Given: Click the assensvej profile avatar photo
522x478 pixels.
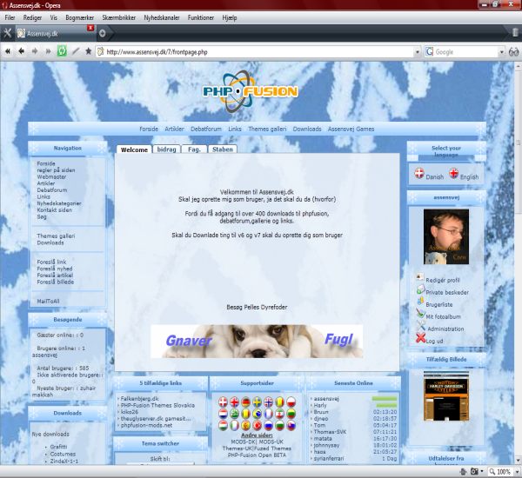Looking at the screenshot, I should point(446,237).
